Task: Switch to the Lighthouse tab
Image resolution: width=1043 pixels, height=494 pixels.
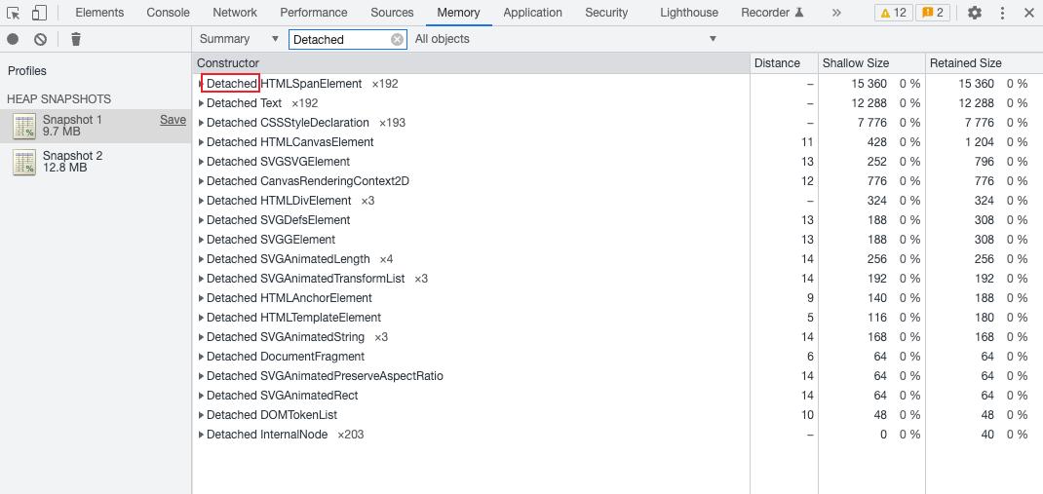Action: click(x=688, y=13)
